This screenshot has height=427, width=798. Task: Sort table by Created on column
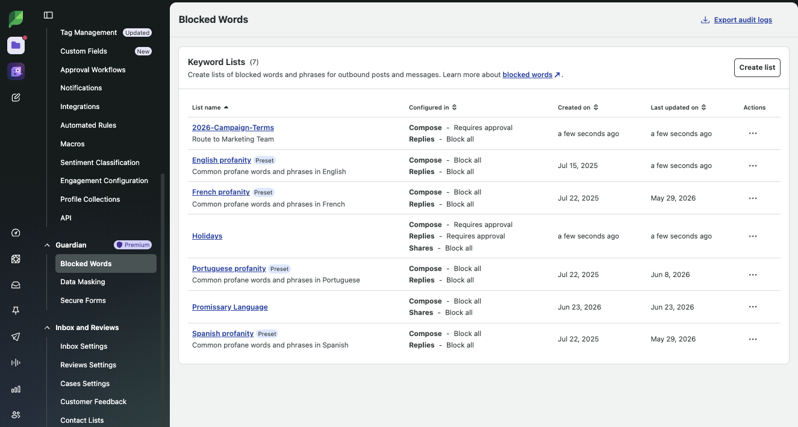578,107
